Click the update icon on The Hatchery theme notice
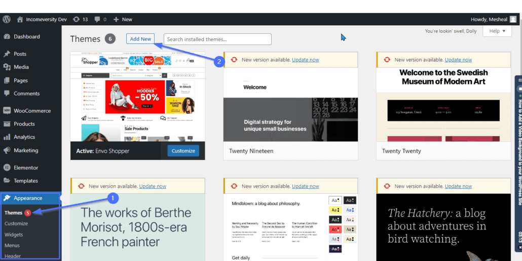The width and height of the screenshot is (522, 261). 387,186
